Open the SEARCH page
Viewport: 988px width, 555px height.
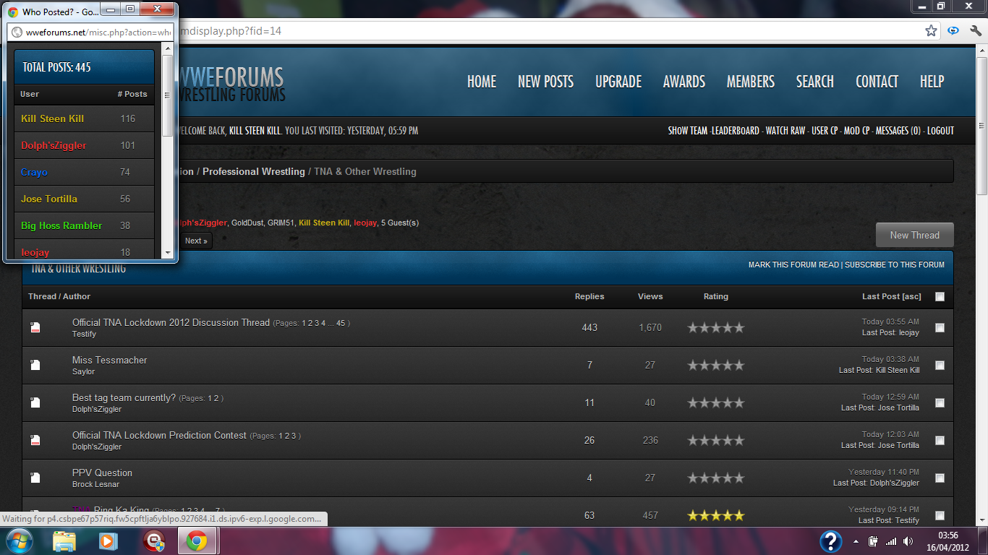click(815, 82)
